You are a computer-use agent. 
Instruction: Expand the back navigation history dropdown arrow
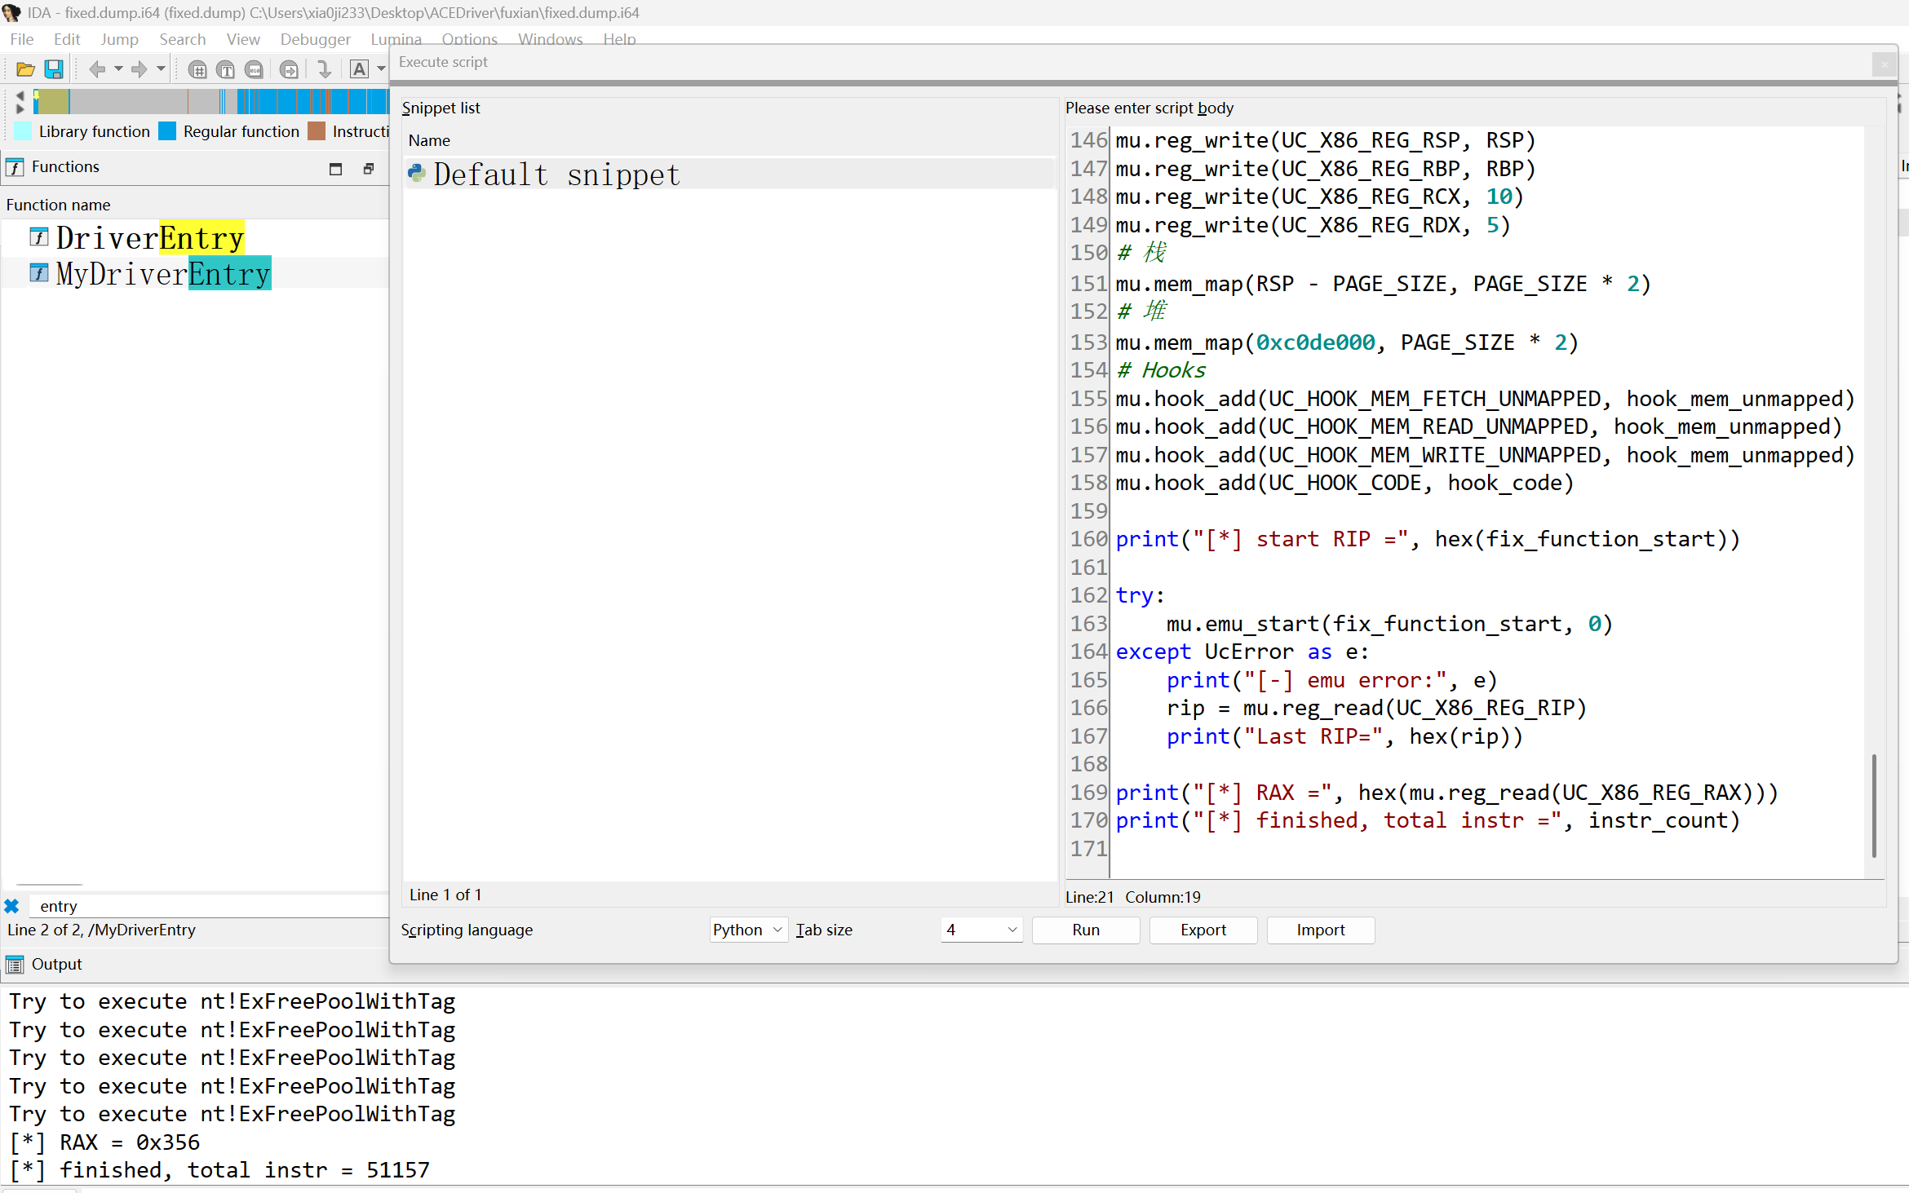pyautogui.click(x=118, y=69)
